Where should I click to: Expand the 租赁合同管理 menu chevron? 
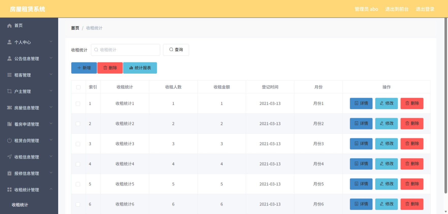51,140
